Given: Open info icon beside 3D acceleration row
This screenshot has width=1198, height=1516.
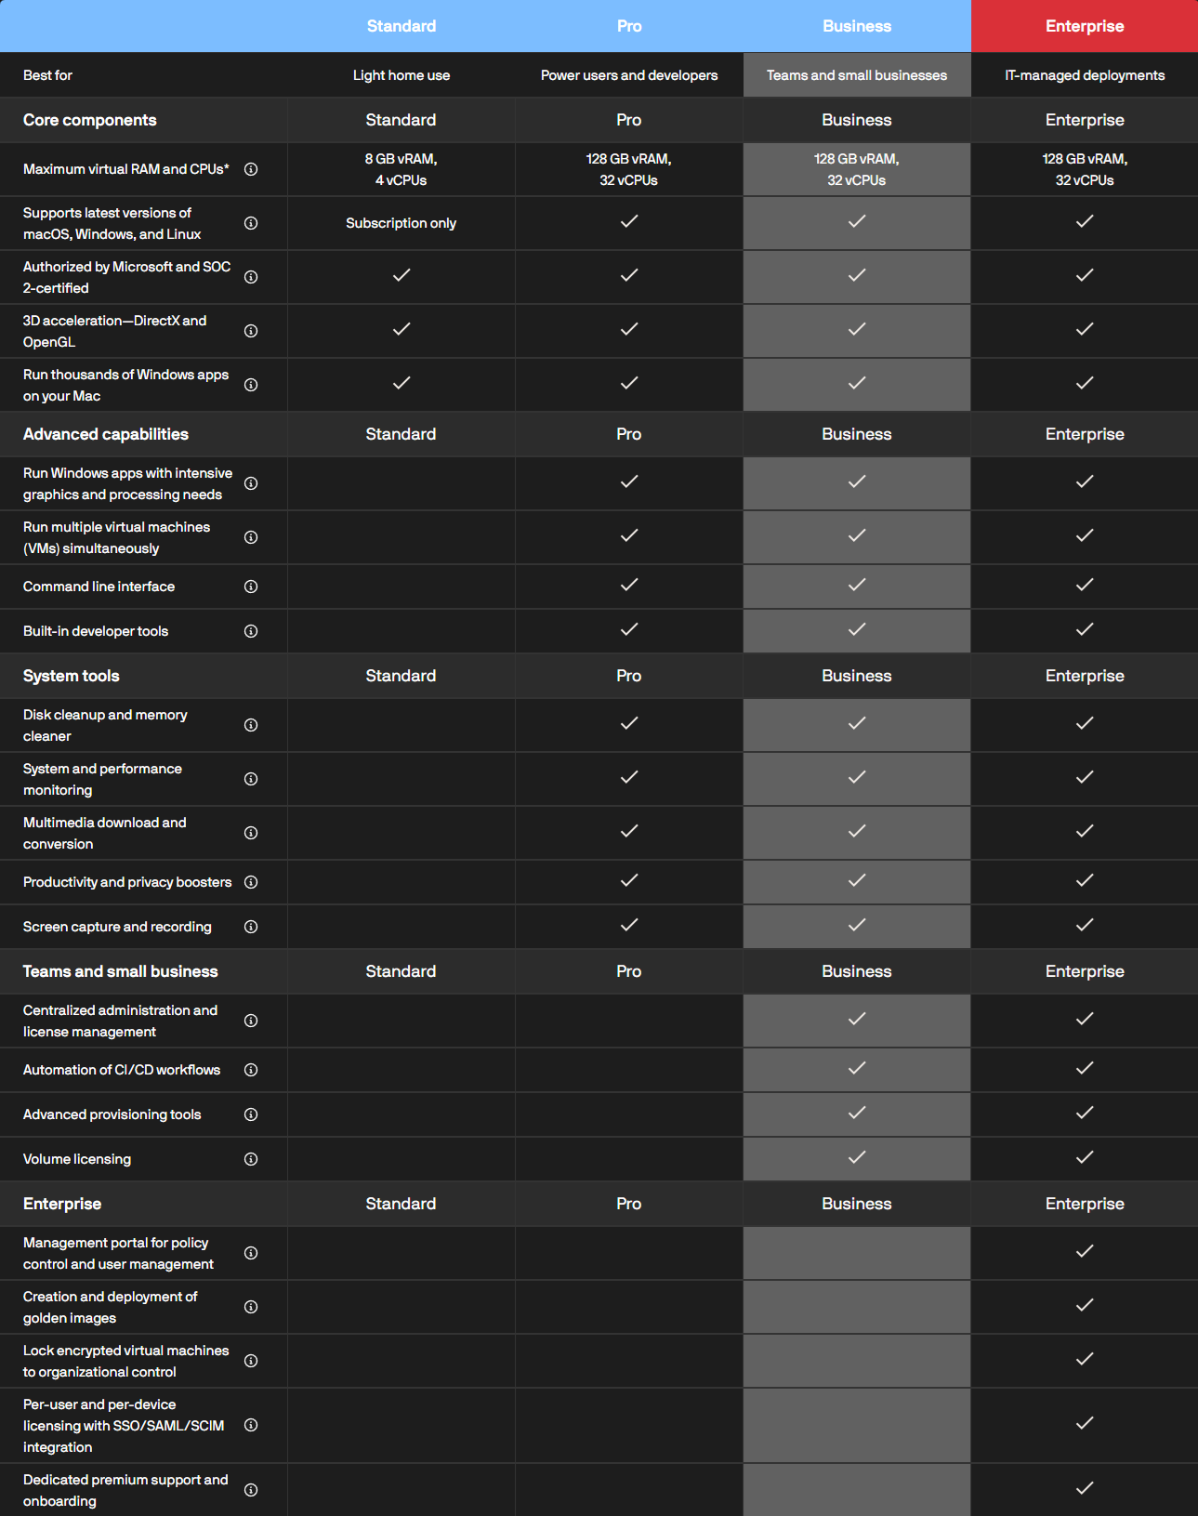Looking at the screenshot, I should click(251, 331).
